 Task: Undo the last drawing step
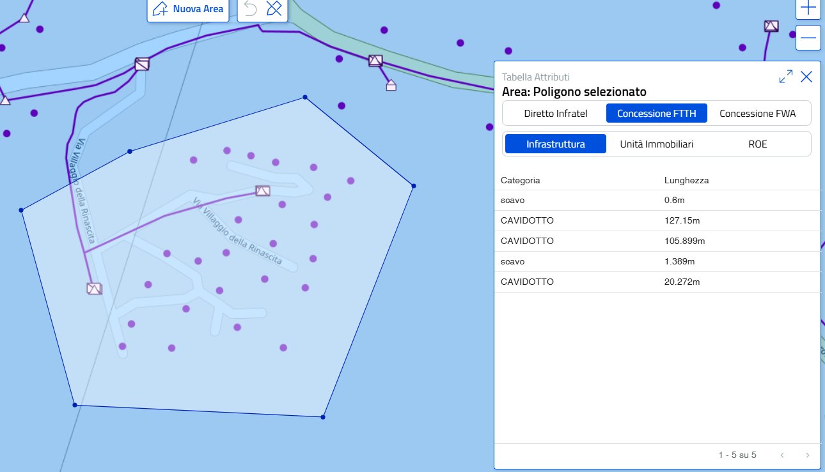click(x=251, y=9)
